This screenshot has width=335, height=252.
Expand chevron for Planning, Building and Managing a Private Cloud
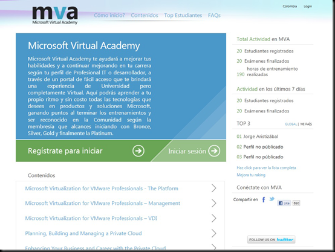(x=213, y=233)
